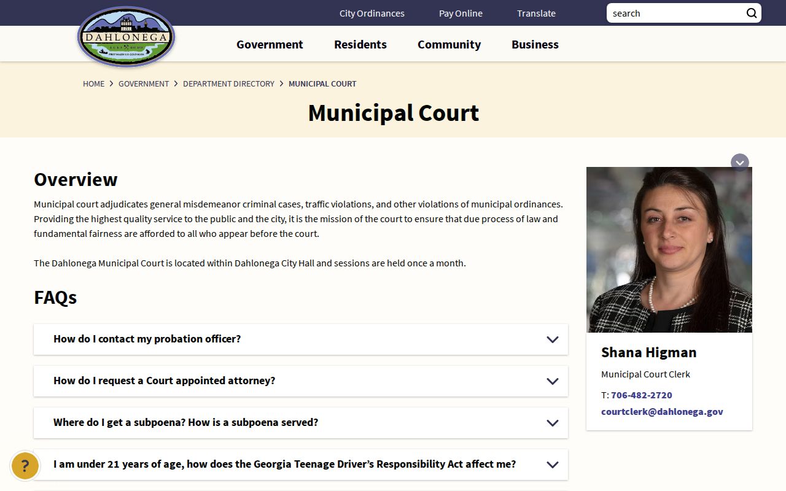Select DEPARTMENT DIRECTORY breadcrumb link

click(x=228, y=83)
